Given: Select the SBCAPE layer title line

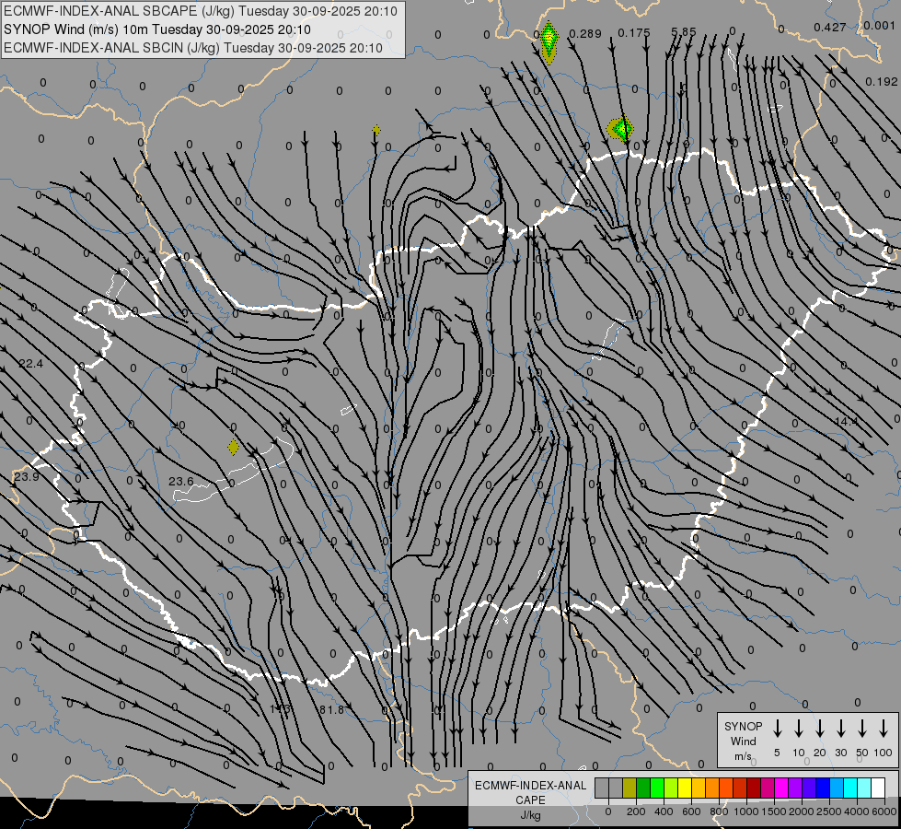Looking at the screenshot, I should (x=201, y=11).
